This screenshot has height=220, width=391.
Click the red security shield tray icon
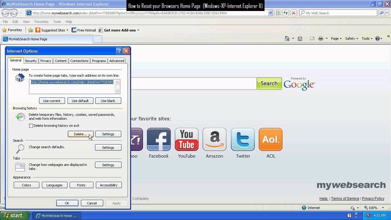(x=368, y=215)
